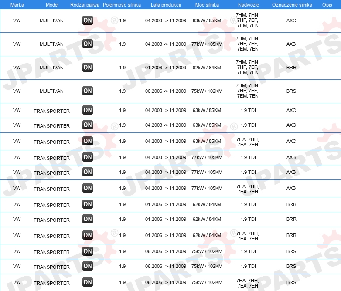The height and width of the screenshot is (291, 341).
Task: Click BRR code in Transporter 7HA, 7HH row
Action: [x=291, y=235]
